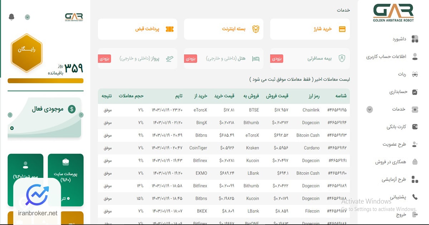Viewport: 429px width, 225px height.
Task: Click the رایگان golden hexagon badge
Action: click(x=27, y=53)
